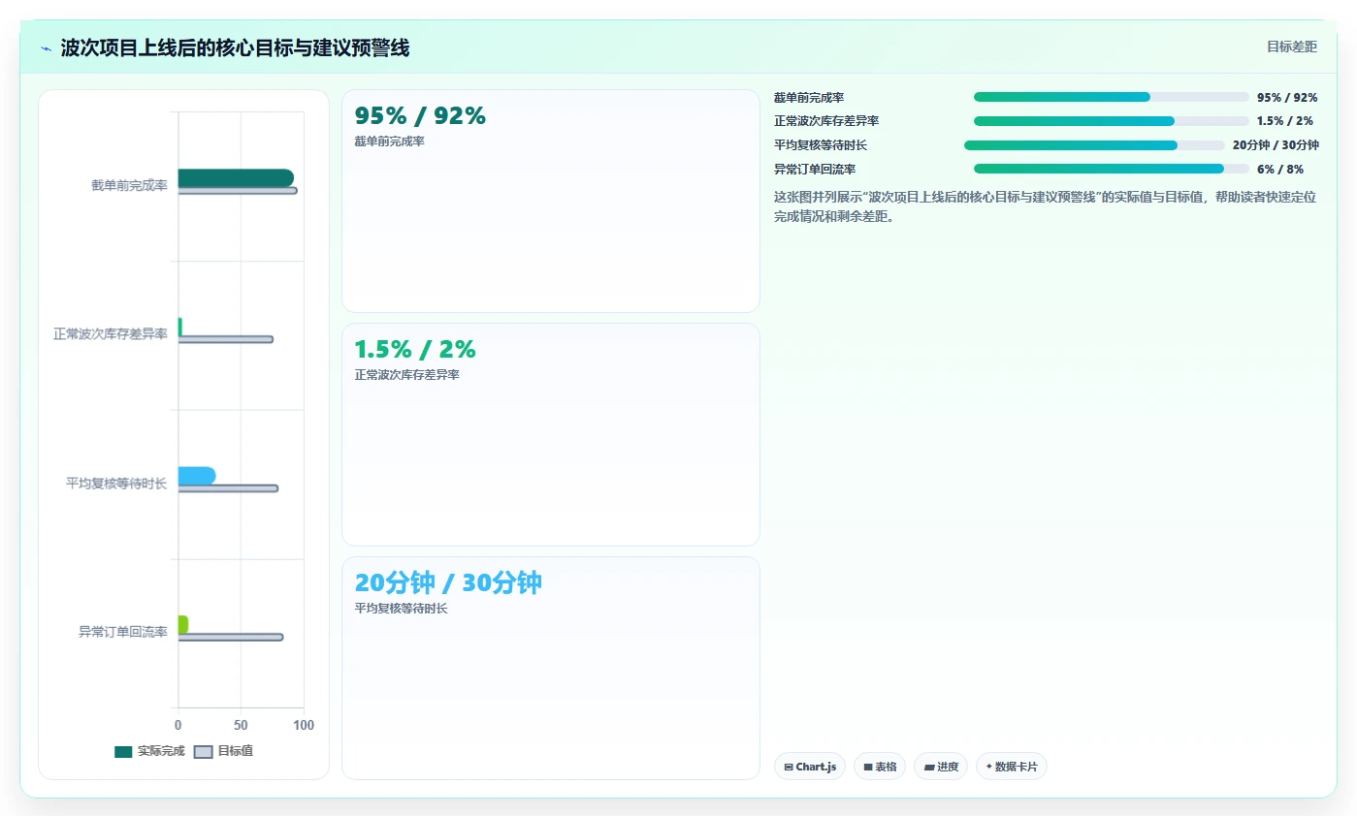The width and height of the screenshot is (1357, 816).
Task: Click the description paragraph starting 这张图并列展示
Action: coord(1045,206)
